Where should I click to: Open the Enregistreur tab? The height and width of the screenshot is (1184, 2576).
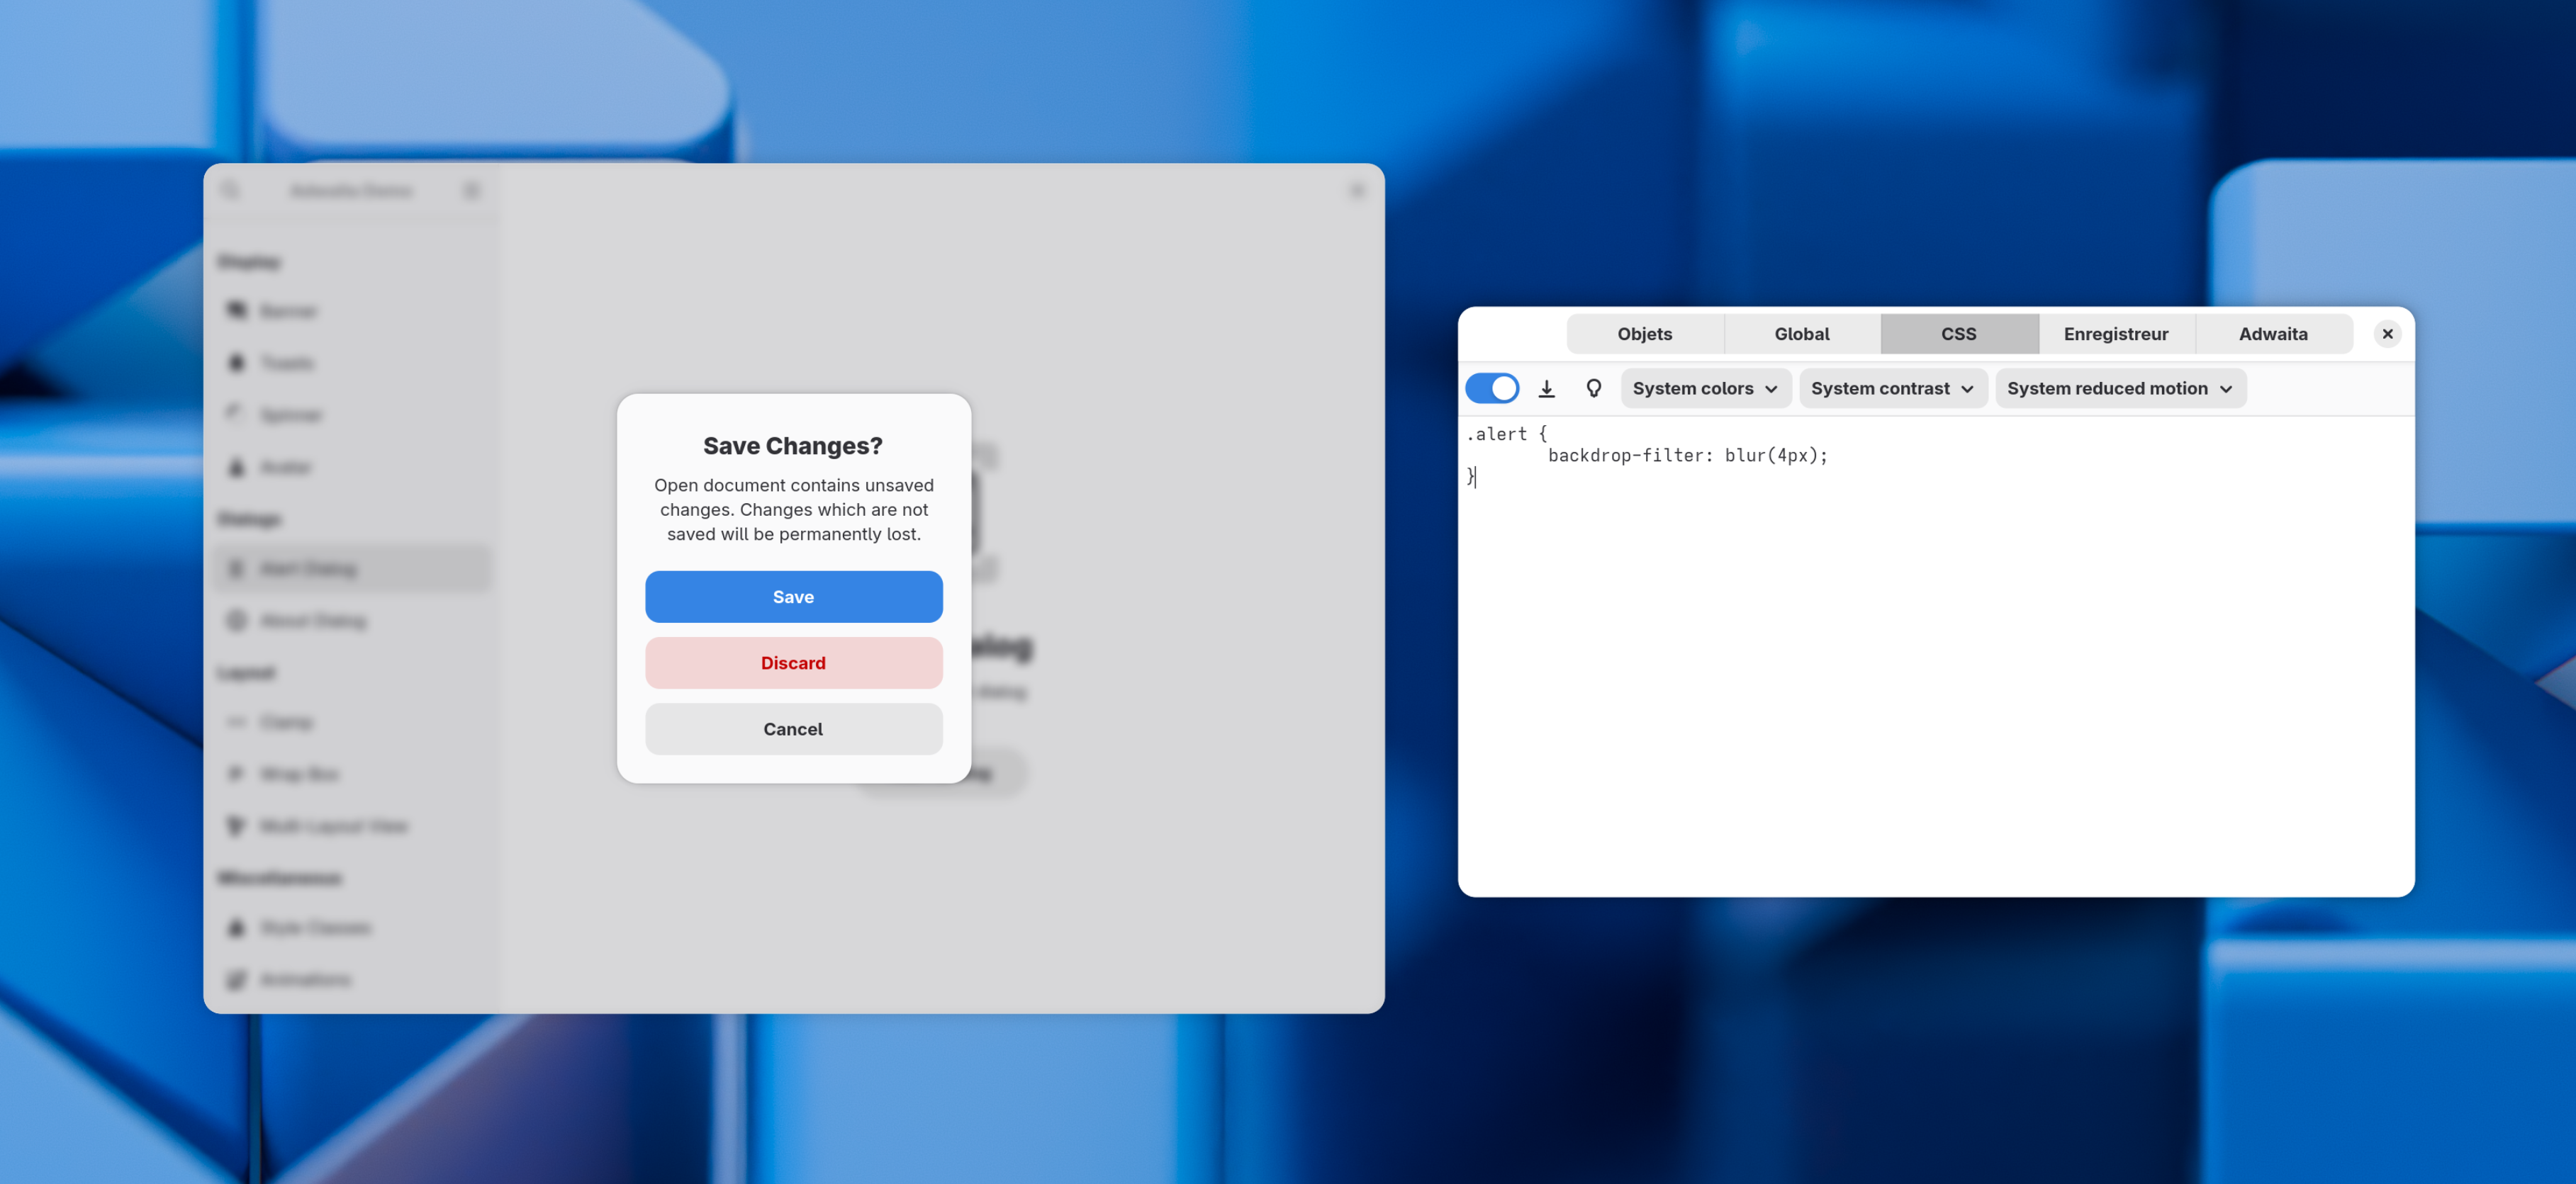tap(2115, 334)
